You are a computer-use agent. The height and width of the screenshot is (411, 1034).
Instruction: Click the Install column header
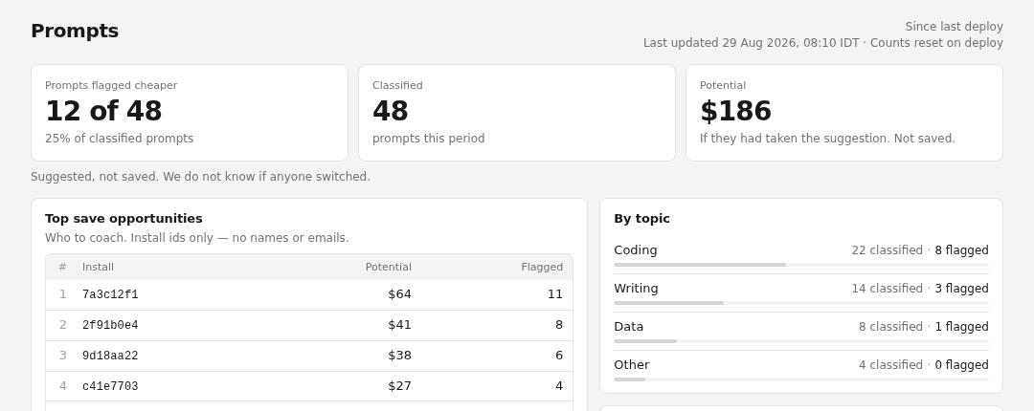coord(98,267)
